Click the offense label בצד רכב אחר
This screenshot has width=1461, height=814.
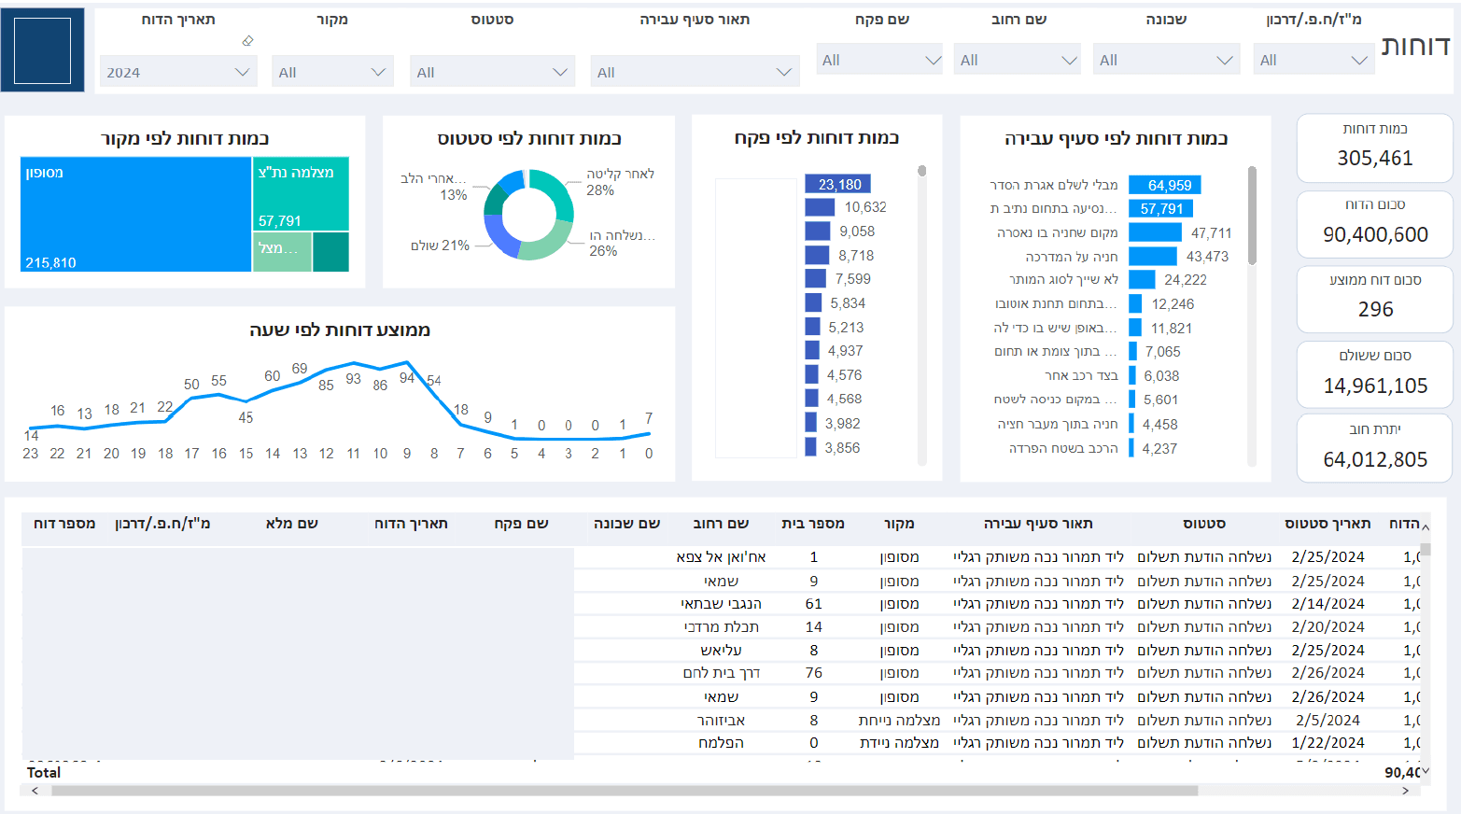[1081, 375]
